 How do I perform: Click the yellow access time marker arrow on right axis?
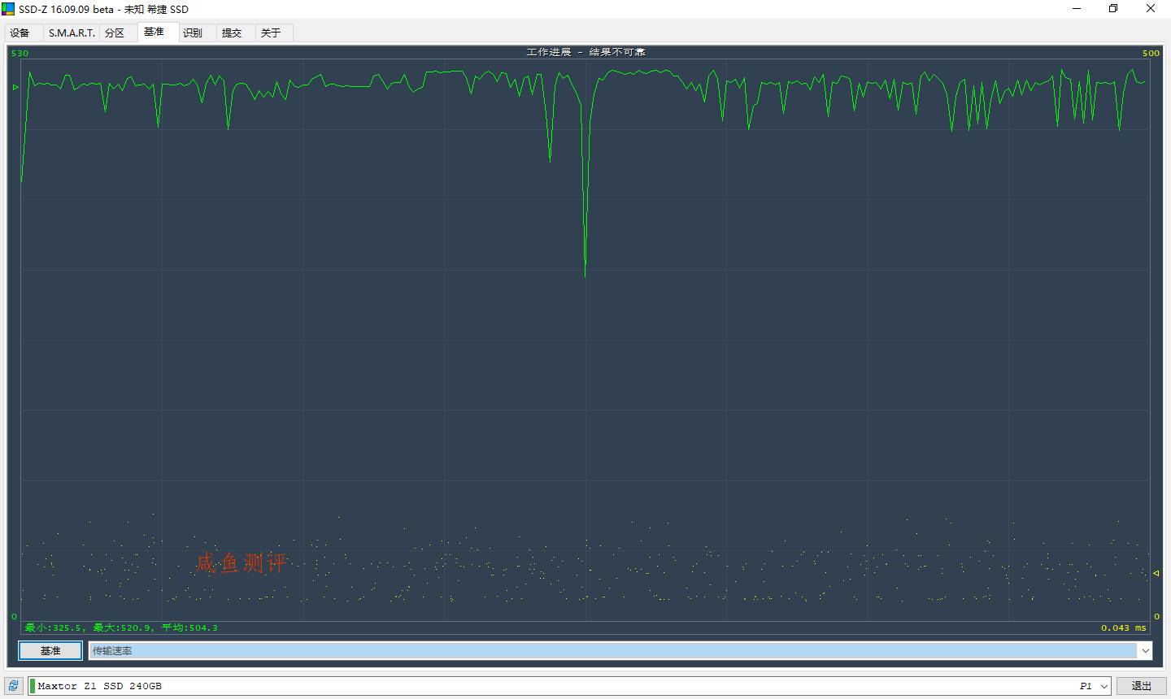click(x=1156, y=573)
